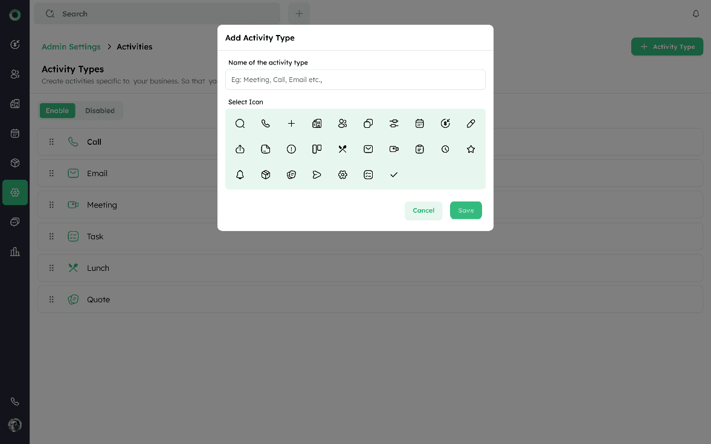
Task: Select the checkmark icon in icon grid
Action: point(394,175)
